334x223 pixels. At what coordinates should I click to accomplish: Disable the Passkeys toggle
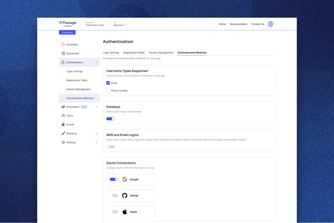(110, 118)
